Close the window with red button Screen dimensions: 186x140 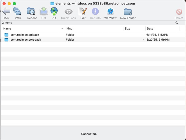pyautogui.click(x=4, y=4)
